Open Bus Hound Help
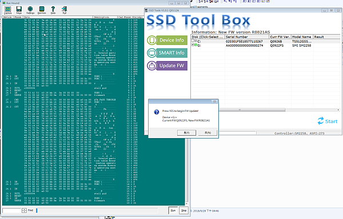The image size is (343, 219). click(53, 10)
